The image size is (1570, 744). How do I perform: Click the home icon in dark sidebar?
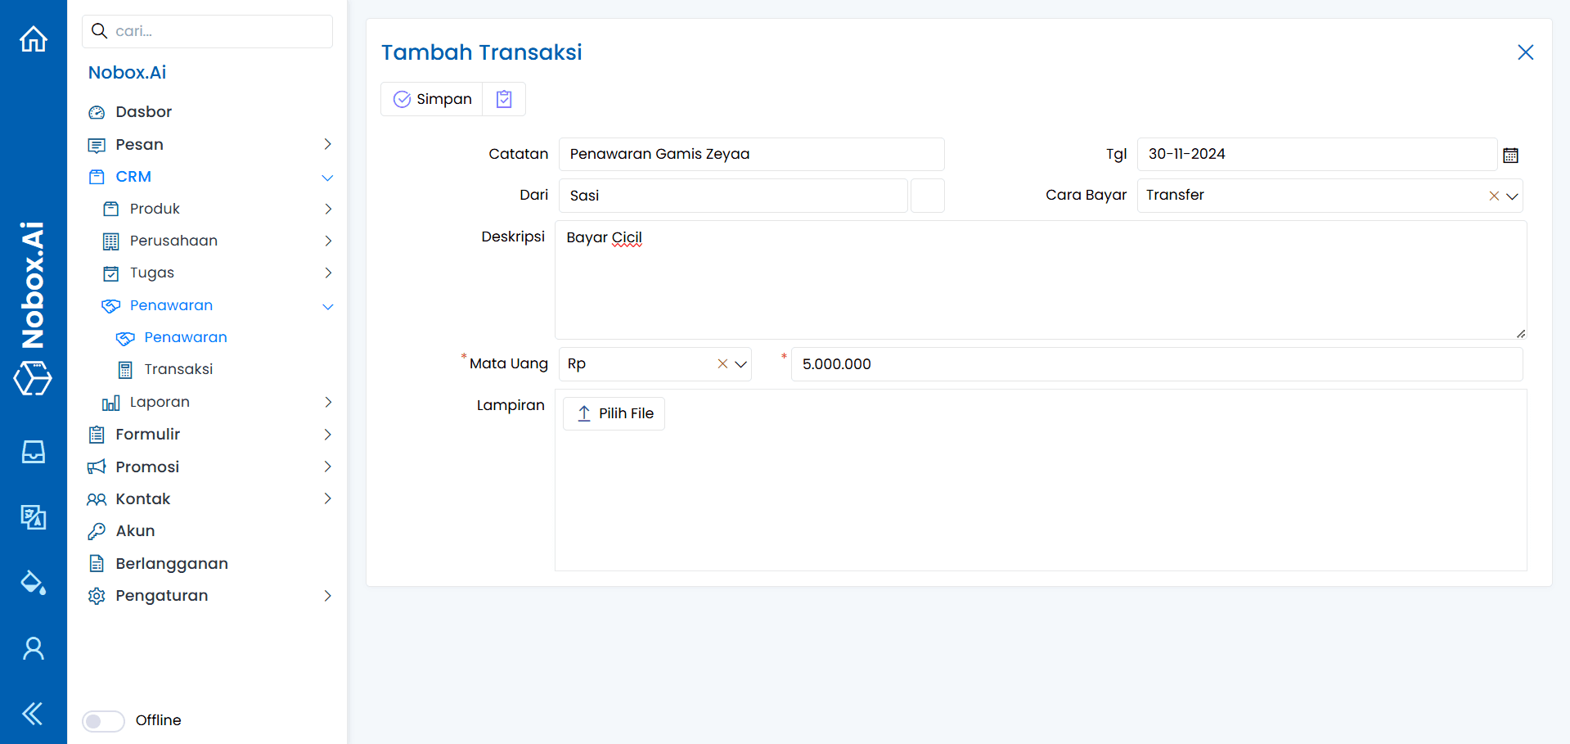[33, 38]
